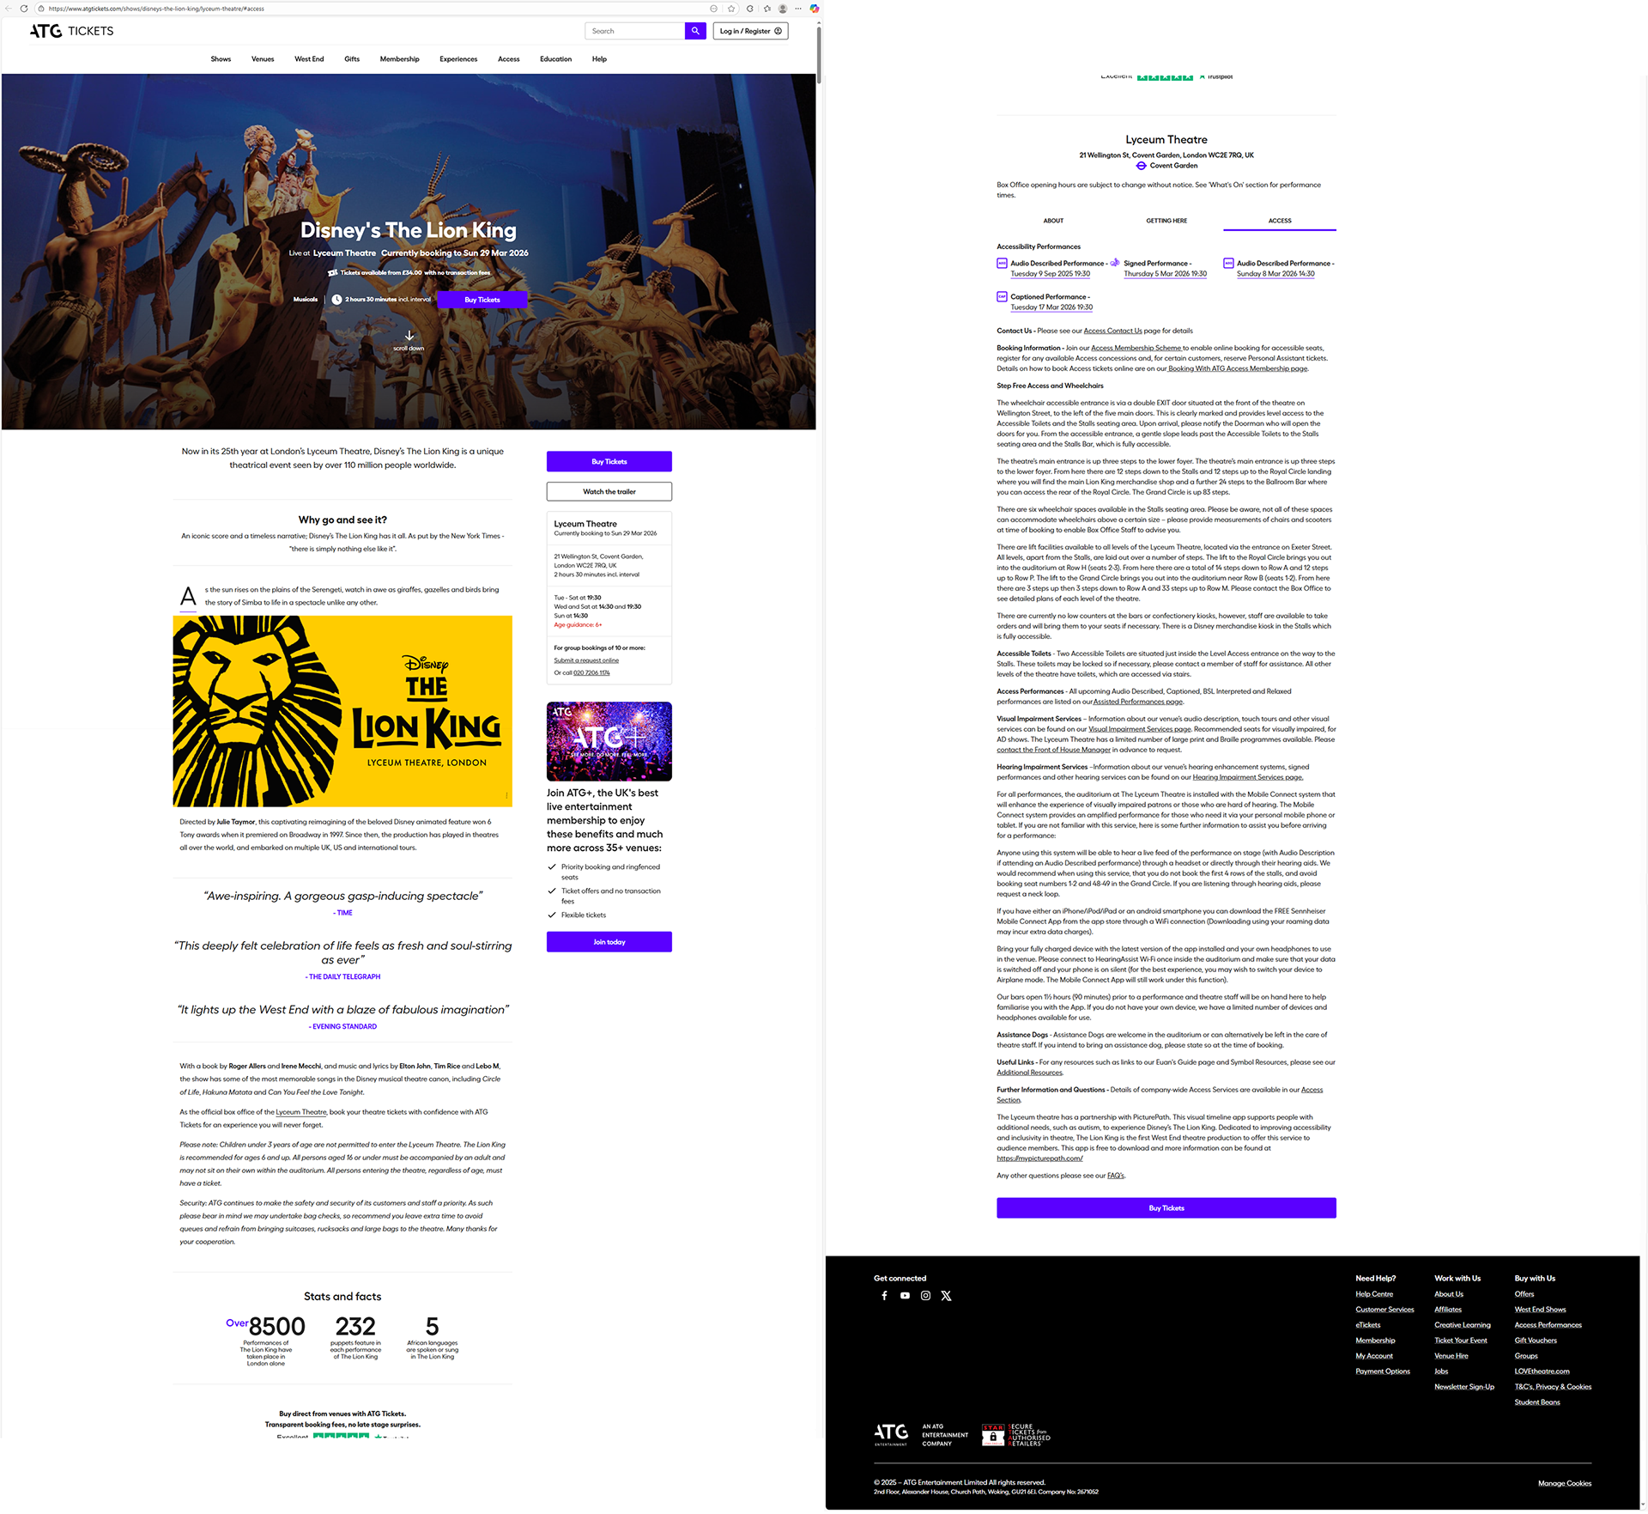The image size is (1648, 1514).
Task: Switch to the Getting Here tab
Action: click(1166, 221)
